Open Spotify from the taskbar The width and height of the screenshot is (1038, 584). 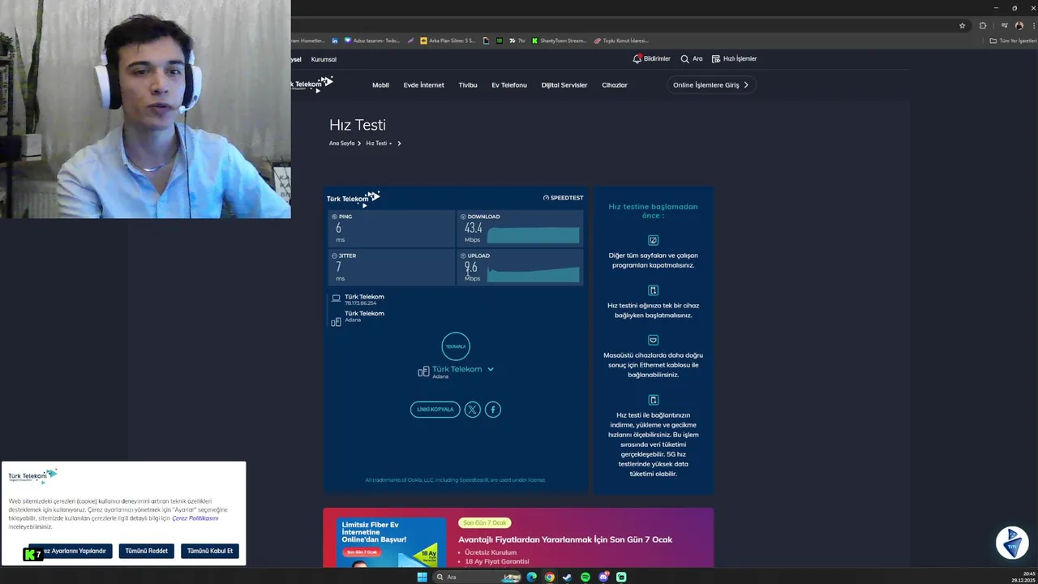(585, 578)
